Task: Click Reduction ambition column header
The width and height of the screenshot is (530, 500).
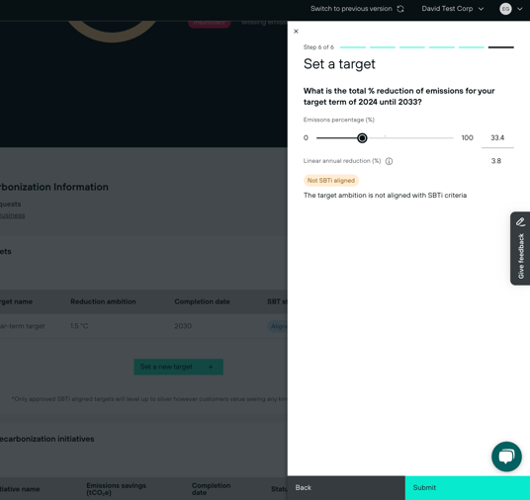Action: [103, 301]
